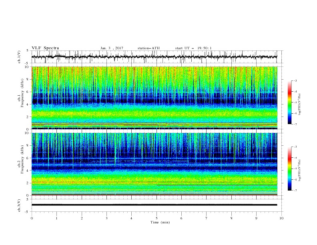Click the "9" tick on the time axis
The width and height of the screenshot is (317, 245).
click(x=256, y=218)
